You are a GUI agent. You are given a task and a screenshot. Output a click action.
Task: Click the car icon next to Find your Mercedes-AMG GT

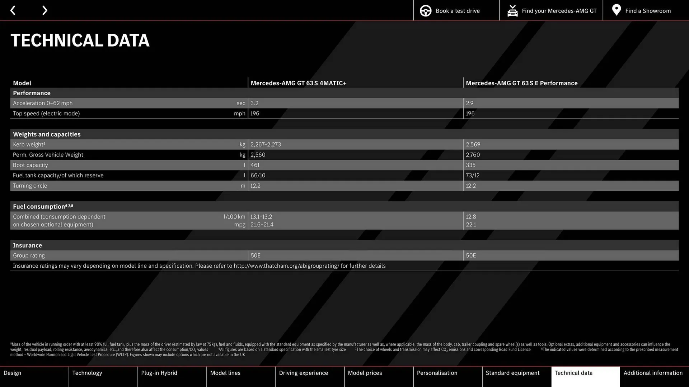pyautogui.click(x=512, y=10)
